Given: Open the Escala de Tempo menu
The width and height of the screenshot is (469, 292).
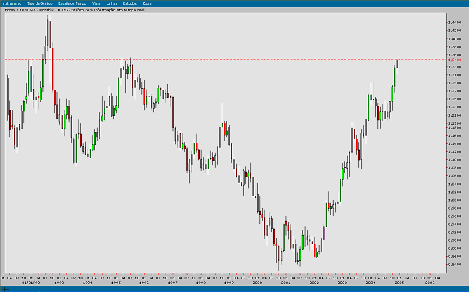Looking at the screenshot, I should pyautogui.click(x=72, y=3).
